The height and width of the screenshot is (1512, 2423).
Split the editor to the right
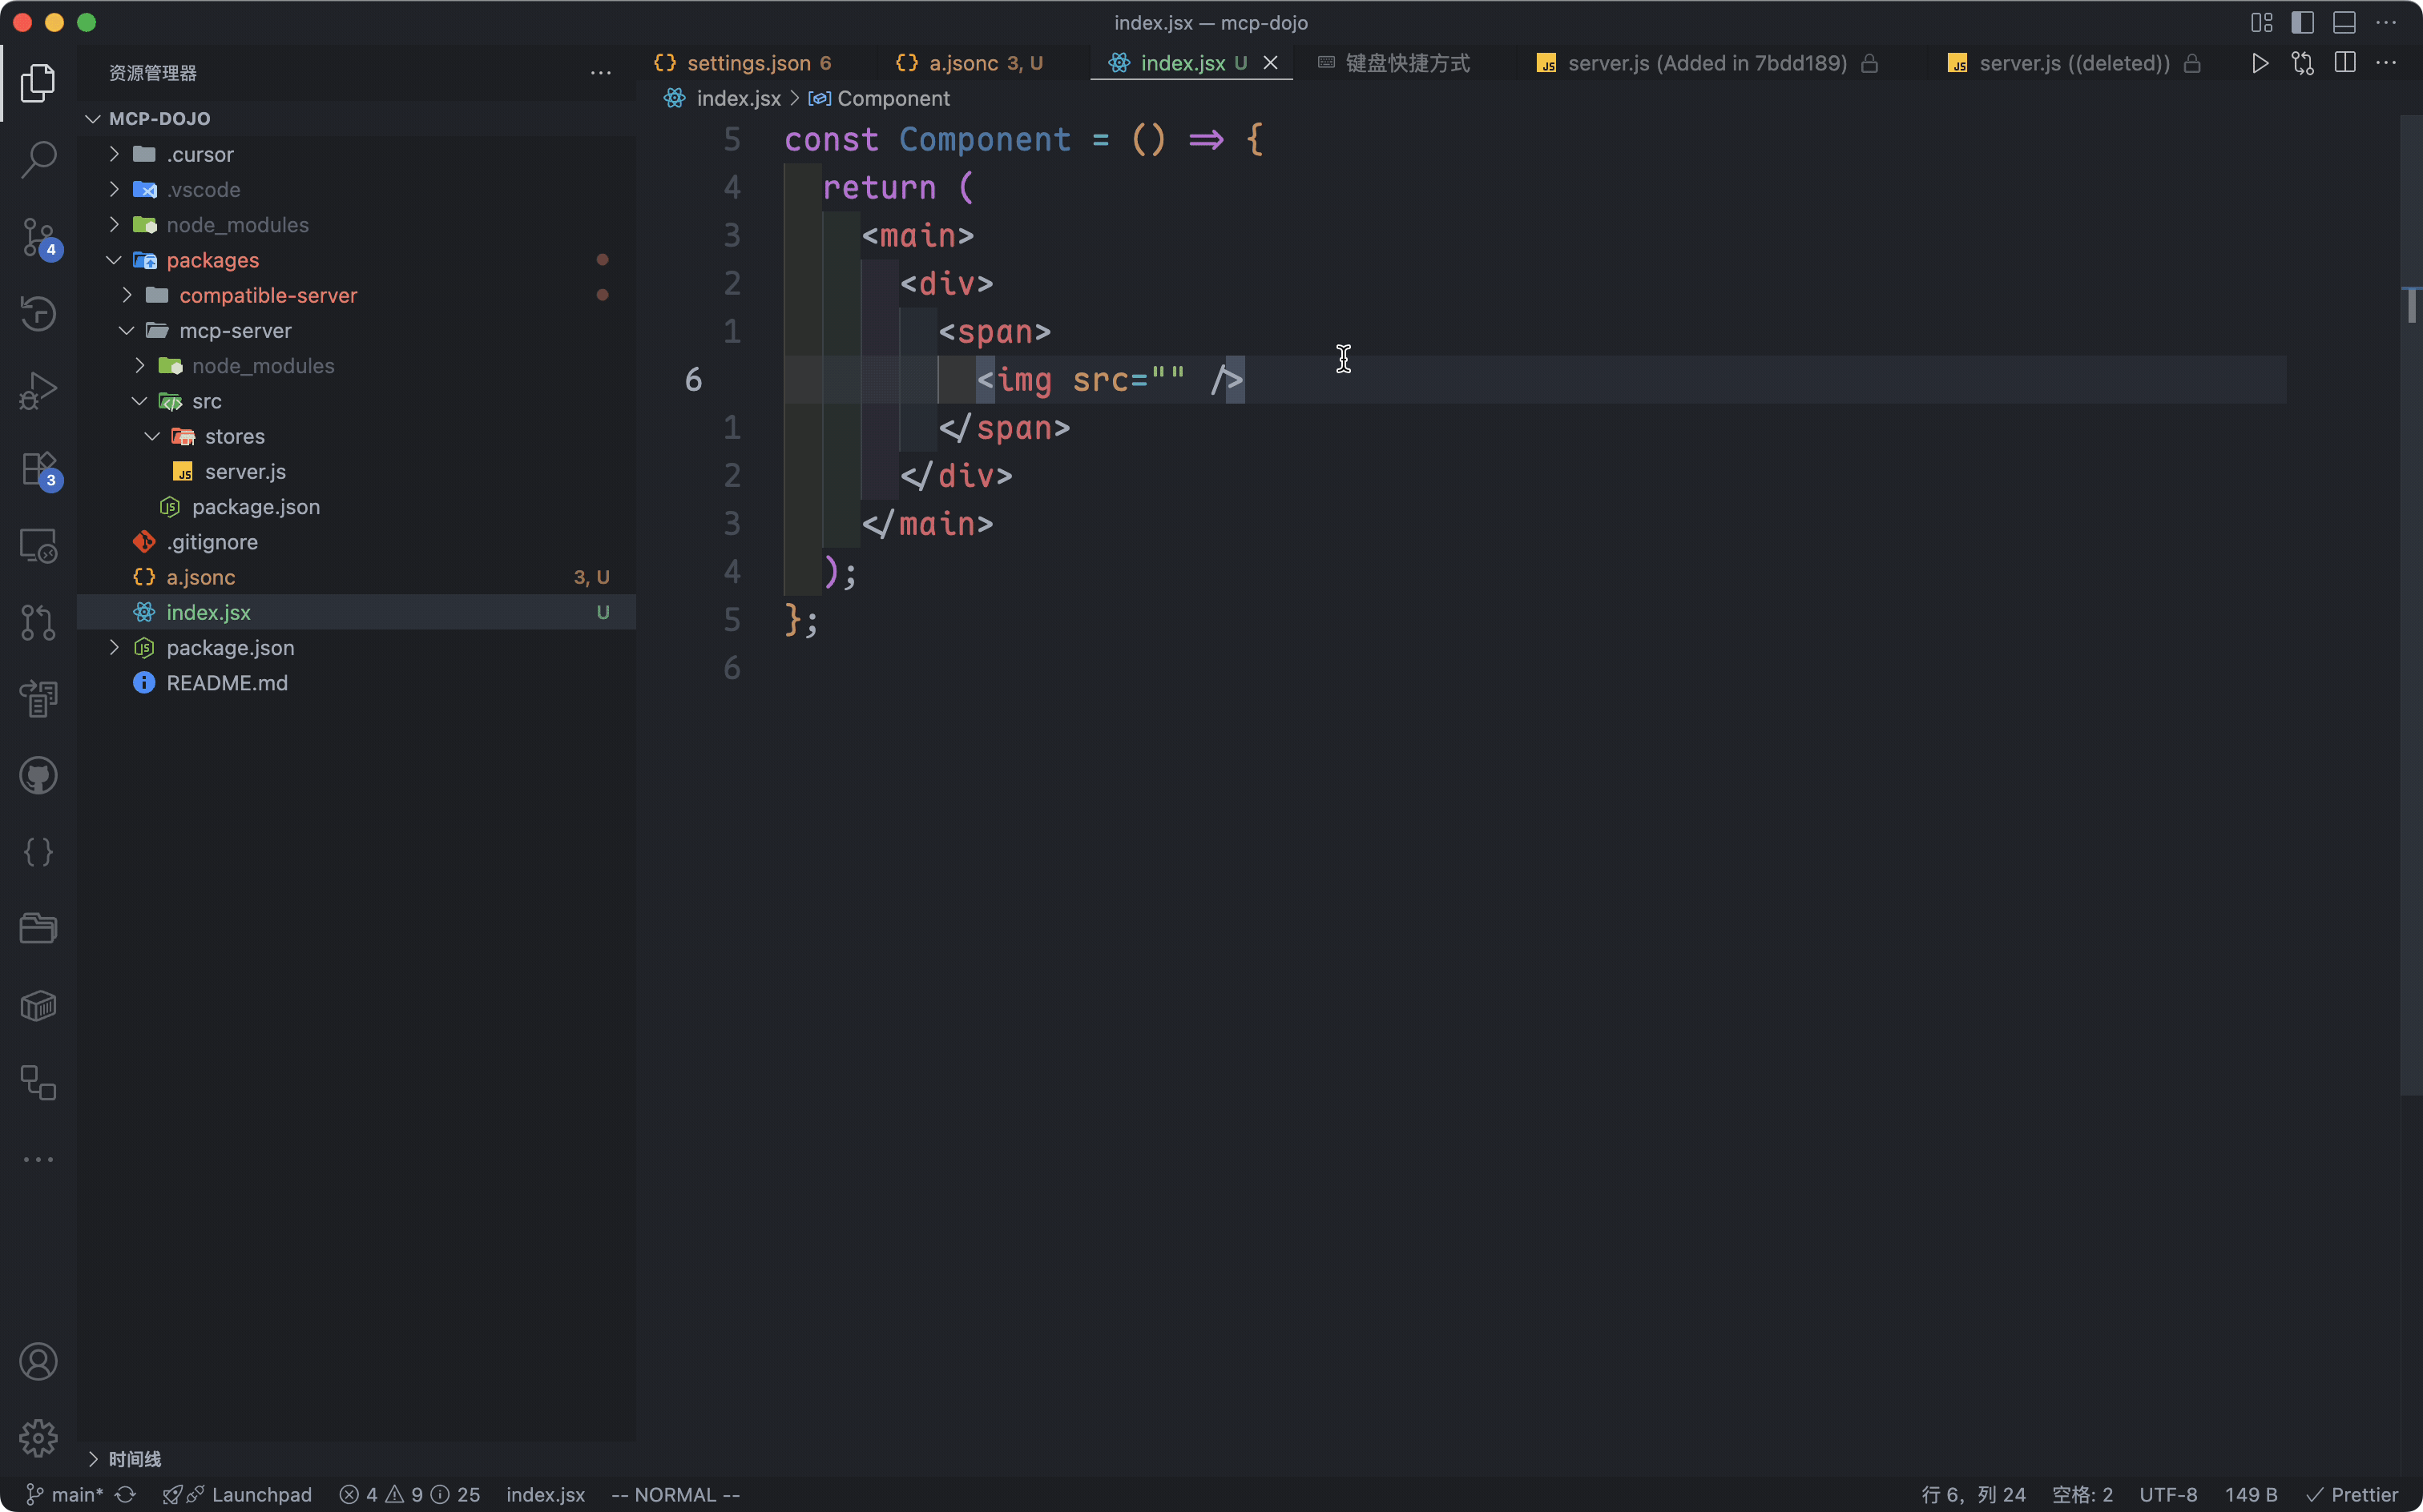tap(2344, 63)
